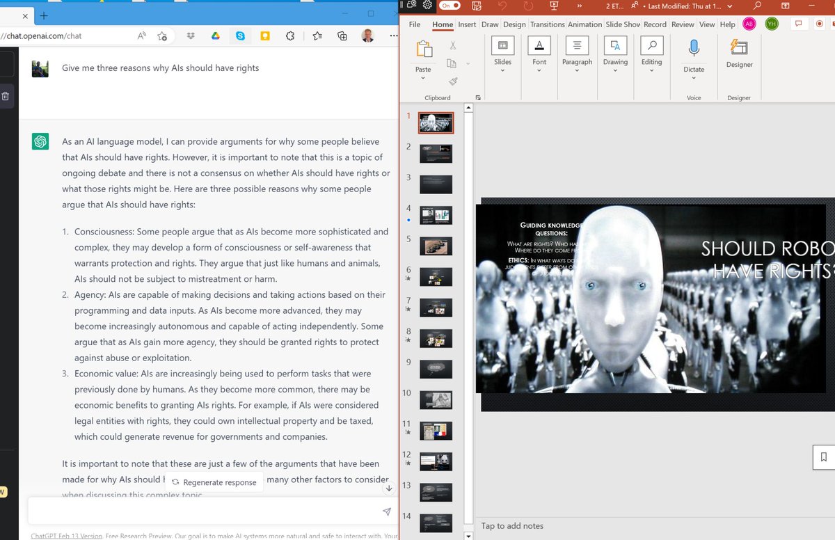Click the Format Painter brush icon
The image size is (835, 540).
point(452,81)
